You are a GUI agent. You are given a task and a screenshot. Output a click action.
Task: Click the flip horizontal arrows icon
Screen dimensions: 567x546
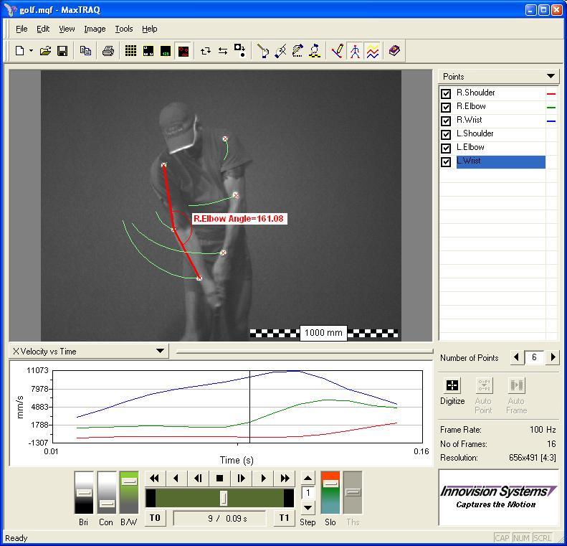(223, 51)
